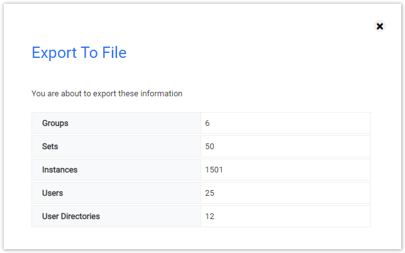Click the word Export in the title
Screen dimensions: 405x253
coord(54,53)
